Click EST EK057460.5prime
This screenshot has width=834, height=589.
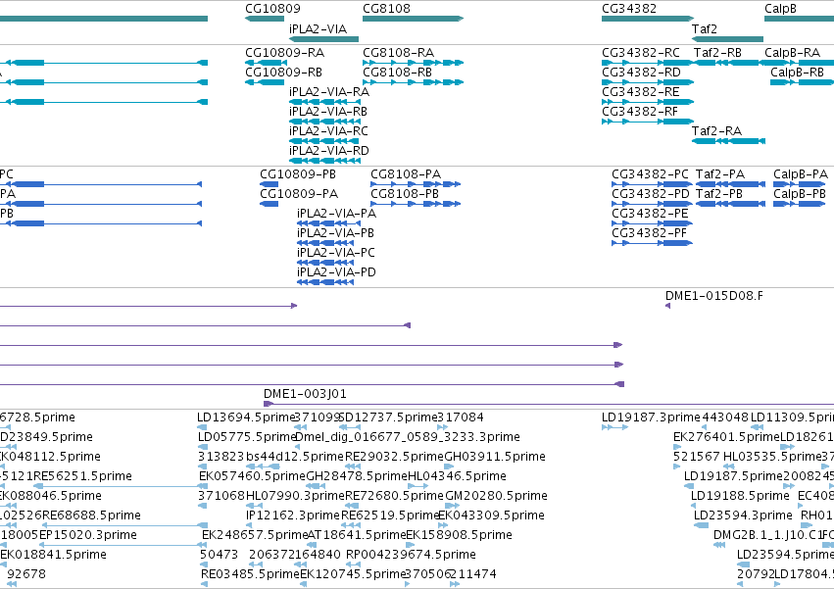pyautogui.click(x=253, y=475)
